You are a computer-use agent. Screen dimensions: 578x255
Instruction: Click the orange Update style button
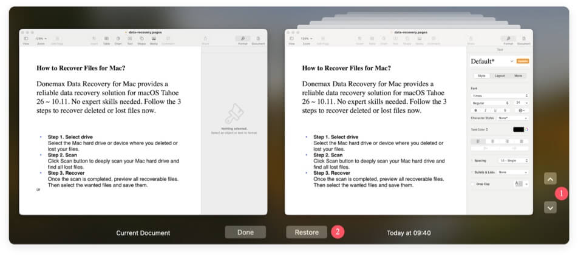[x=523, y=61]
